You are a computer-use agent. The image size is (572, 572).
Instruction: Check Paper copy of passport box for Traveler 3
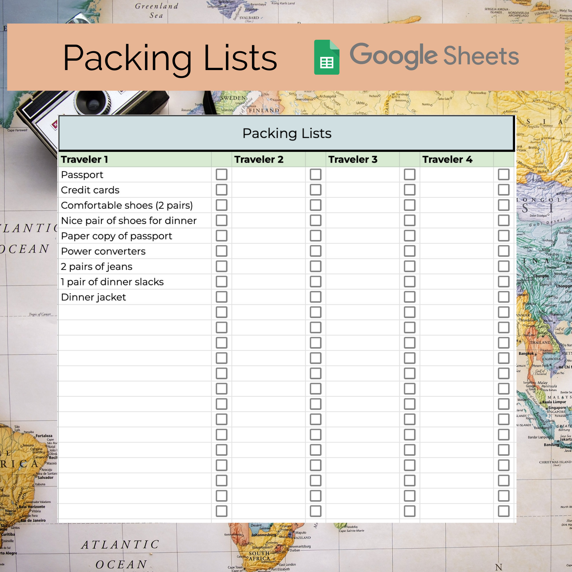pos(410,236)
